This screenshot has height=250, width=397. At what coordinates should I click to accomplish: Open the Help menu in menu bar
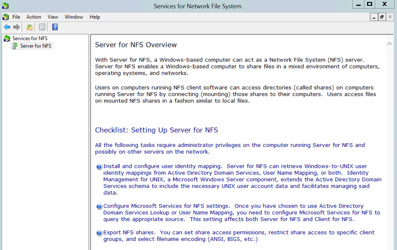tap(95, 17)
